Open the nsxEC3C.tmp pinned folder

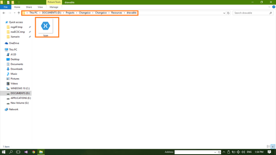click(x=17, y=32)
